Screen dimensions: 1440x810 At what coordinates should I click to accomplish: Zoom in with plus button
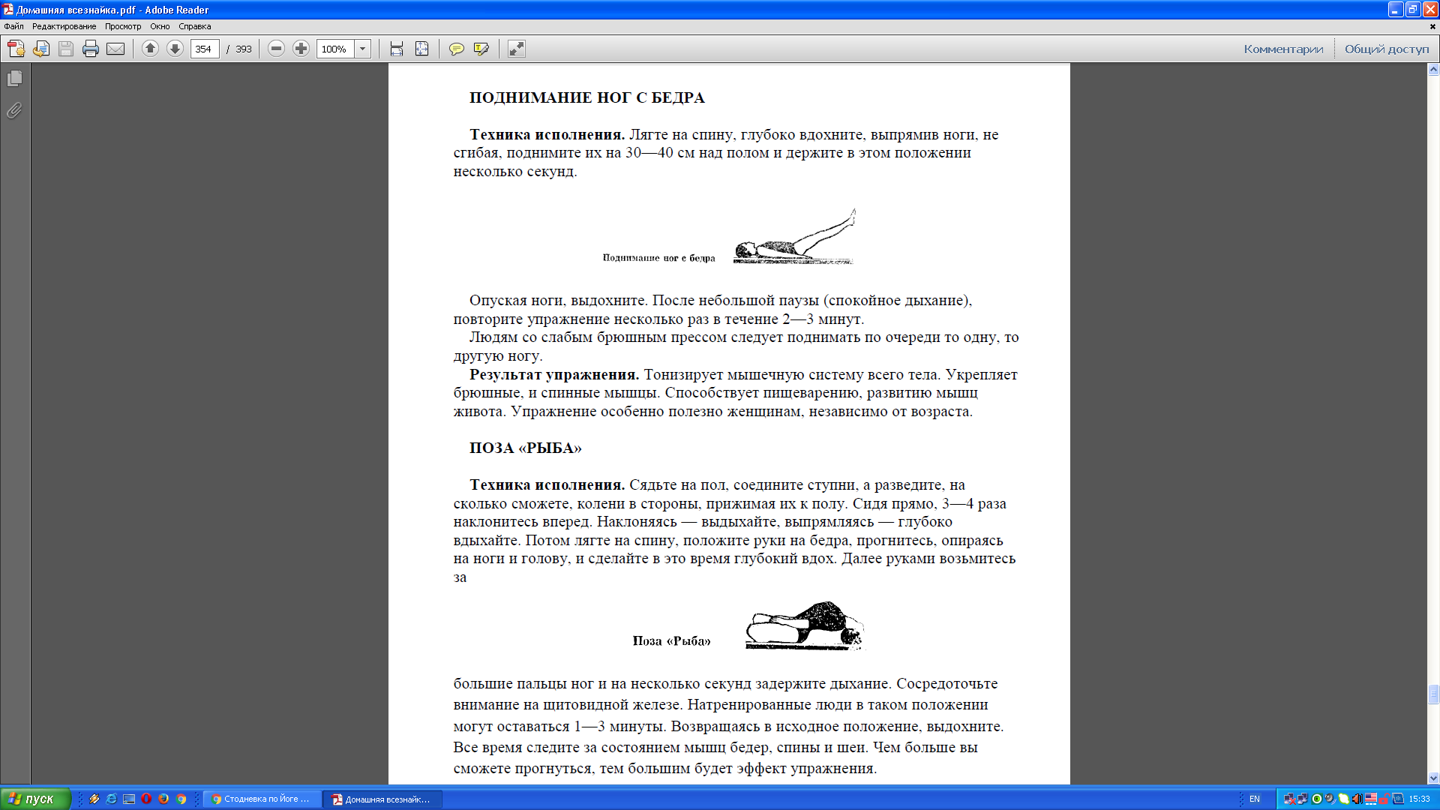[x=301, y=49]
